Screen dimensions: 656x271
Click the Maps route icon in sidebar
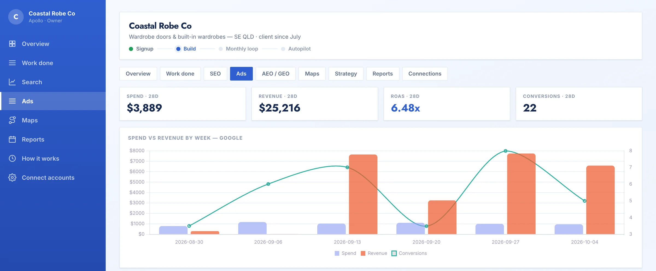(x=12, y=120)
